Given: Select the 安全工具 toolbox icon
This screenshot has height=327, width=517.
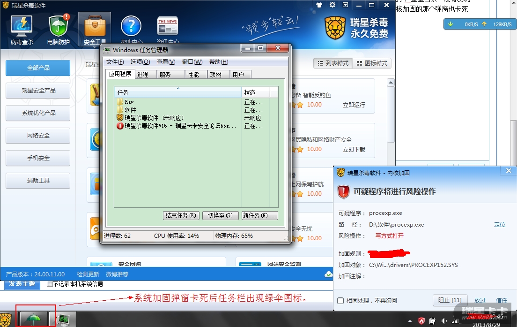Looking at the screenshot, I should [95, 30].
